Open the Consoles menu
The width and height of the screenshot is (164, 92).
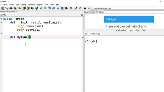point(32,5)
